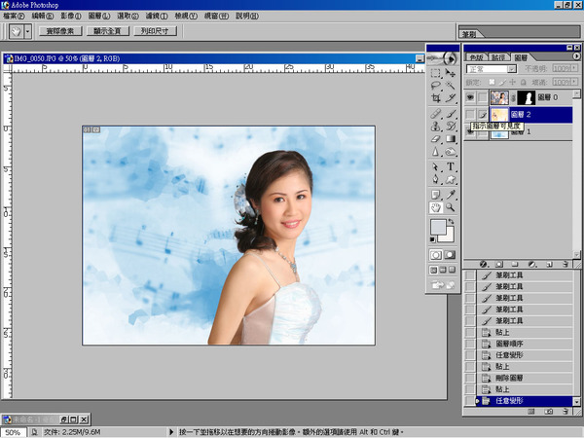Viewport: 584px width, 438px height.
Task: Select the Crop tool in toolbox
Action: pyautogui.click(x=436, y=98)
